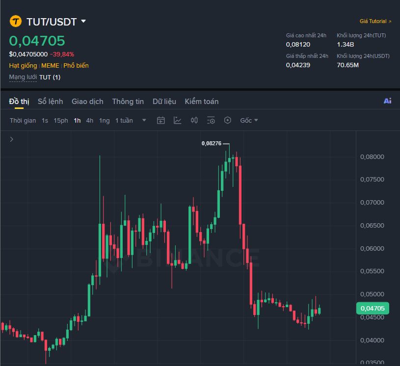
Task: Click the AI assistant icon
Action: 388,101
